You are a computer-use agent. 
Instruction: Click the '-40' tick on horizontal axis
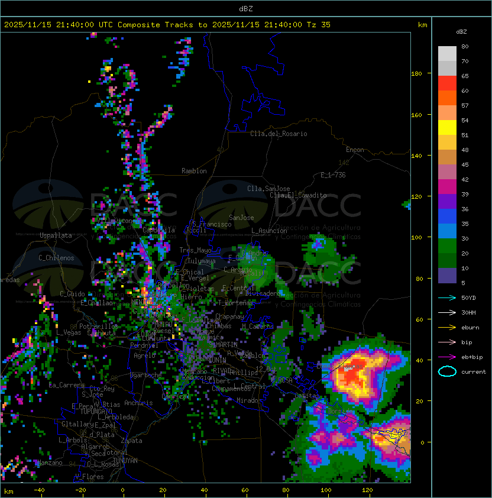click(x=39, y=490)
